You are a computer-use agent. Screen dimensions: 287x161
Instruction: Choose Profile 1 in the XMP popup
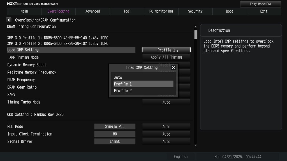point(143,84)
